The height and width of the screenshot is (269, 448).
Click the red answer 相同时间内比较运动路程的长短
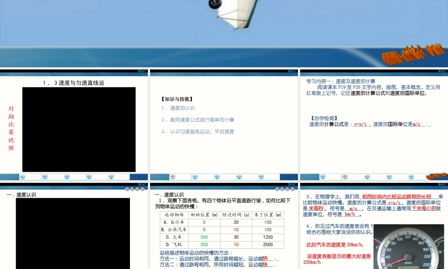(396, 196)
